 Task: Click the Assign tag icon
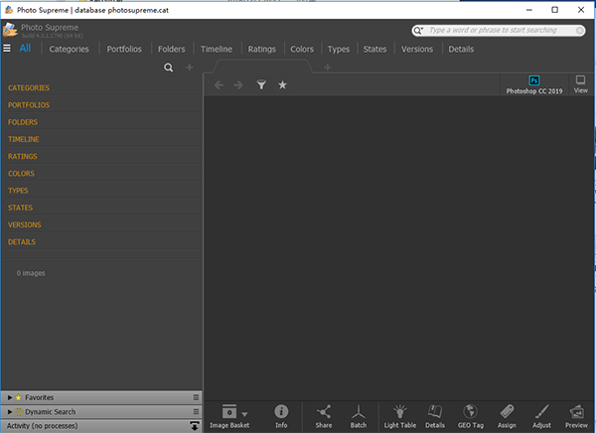507,415
